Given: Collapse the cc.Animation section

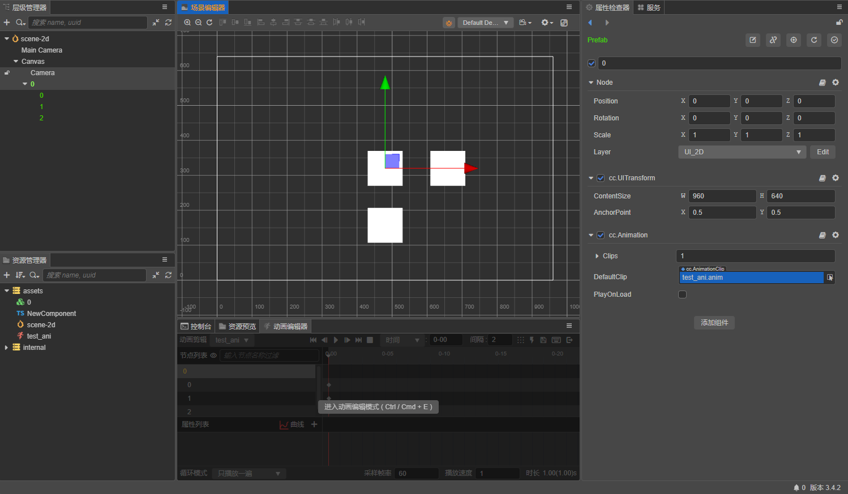Looking at the screenshot, I should pos(591,235).
